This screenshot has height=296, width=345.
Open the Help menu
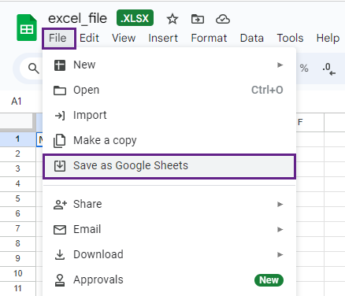tap(328, 38)
